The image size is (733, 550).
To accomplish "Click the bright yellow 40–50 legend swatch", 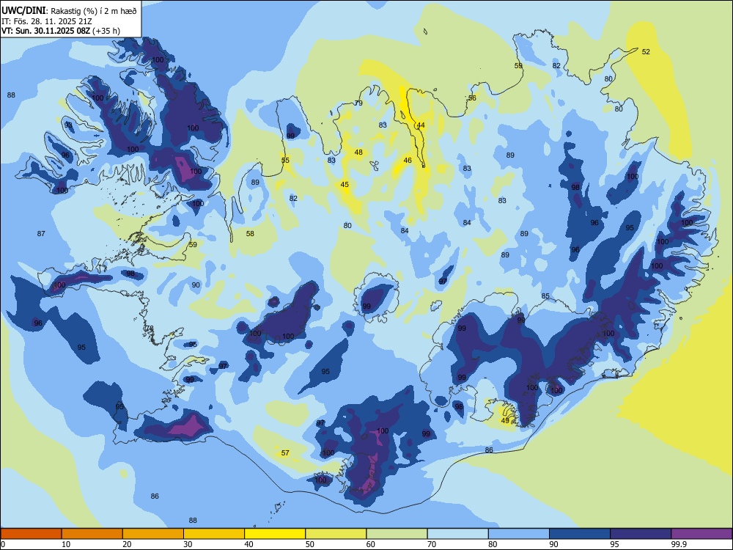I will point(275,534).
